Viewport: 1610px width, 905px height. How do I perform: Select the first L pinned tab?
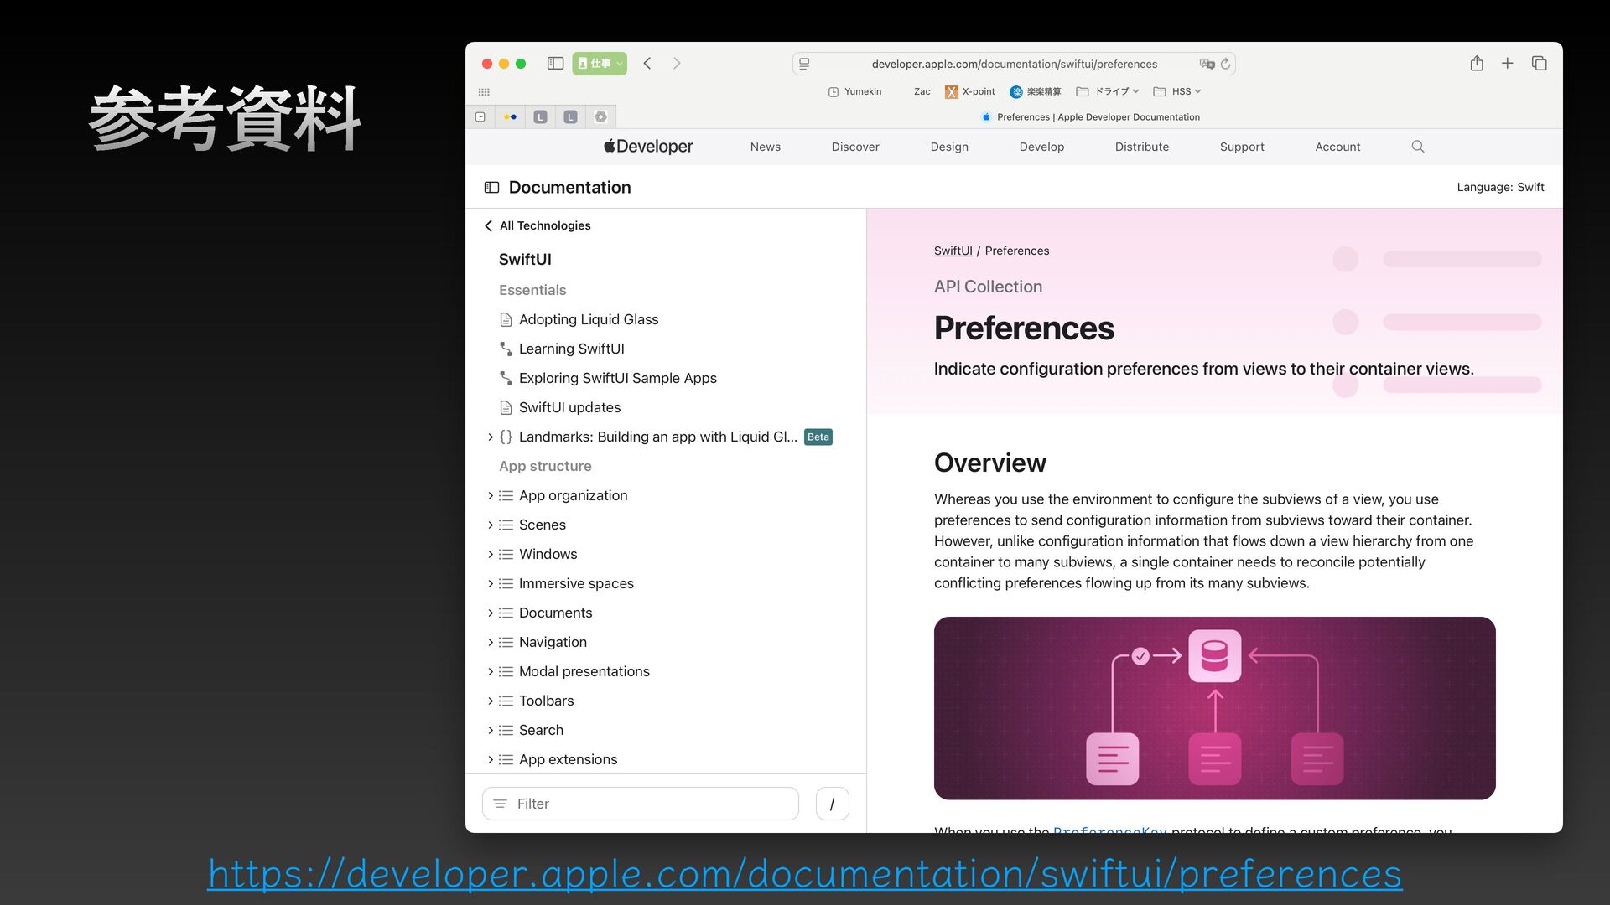pos(541,117)
